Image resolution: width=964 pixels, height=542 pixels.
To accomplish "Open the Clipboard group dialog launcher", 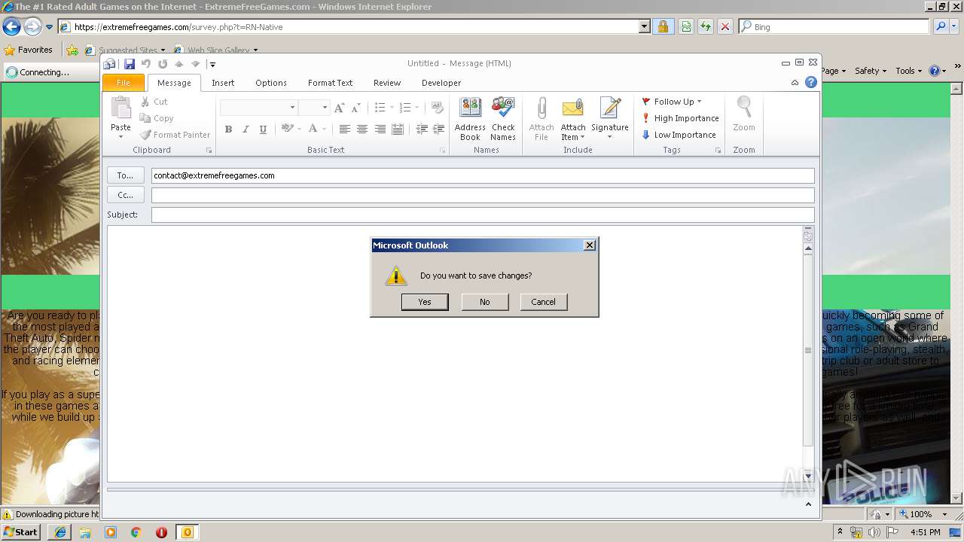I will coord(209,151).
